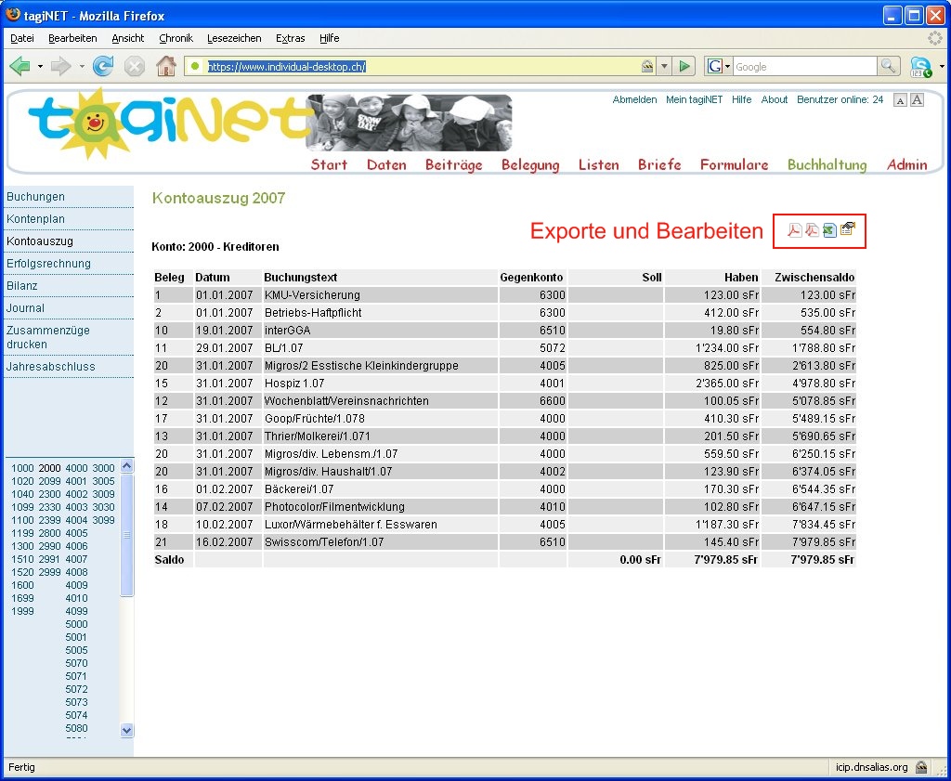
Task: Reload the page in Firefox
Action: tap(103, 66)
